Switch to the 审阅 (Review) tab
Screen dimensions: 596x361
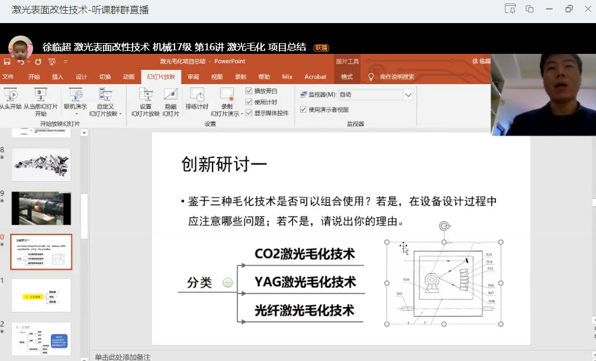pos(193,77)
